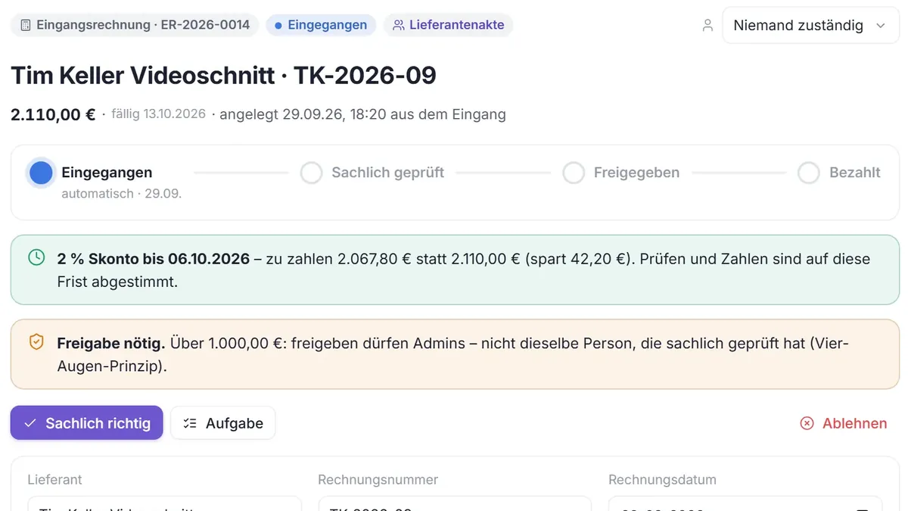Open the Niemand zuständig dropdown
This screenshot has width=908, height=511.
(x=810, y=25)
